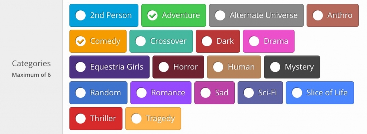Choose the Human category

click(234, 67)
